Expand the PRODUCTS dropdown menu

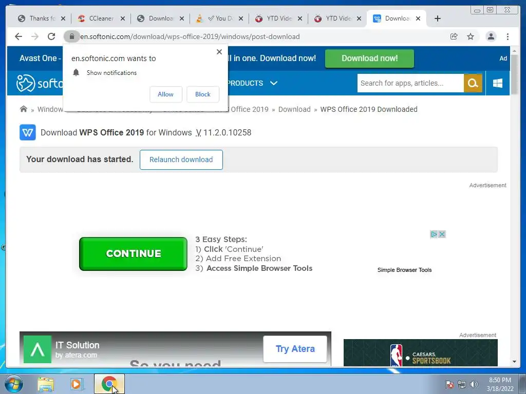point(253,83)
